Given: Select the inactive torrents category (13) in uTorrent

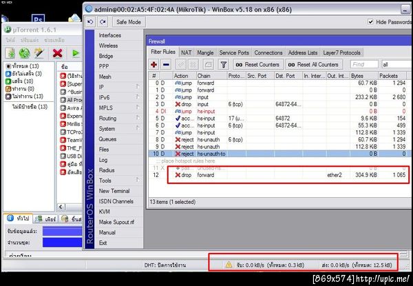Looking at the screenshot, I should [24, 96].
